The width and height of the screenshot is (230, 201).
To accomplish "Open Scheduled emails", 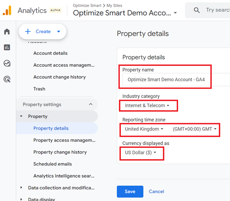I will [x=53, y=164].
